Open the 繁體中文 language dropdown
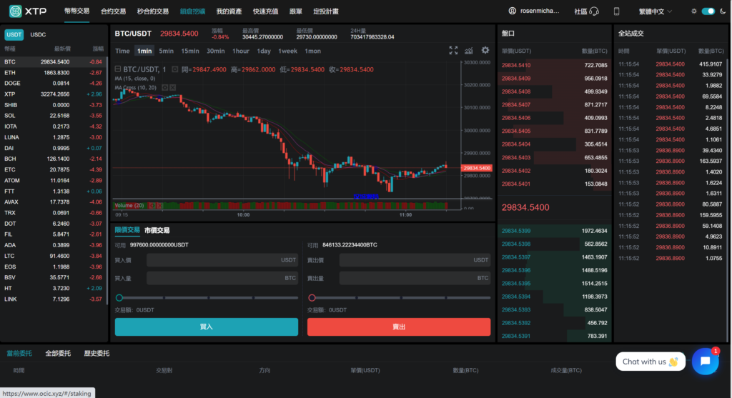Image resolution: width=732 pixels, height=398 pixels. pos(655,11)
